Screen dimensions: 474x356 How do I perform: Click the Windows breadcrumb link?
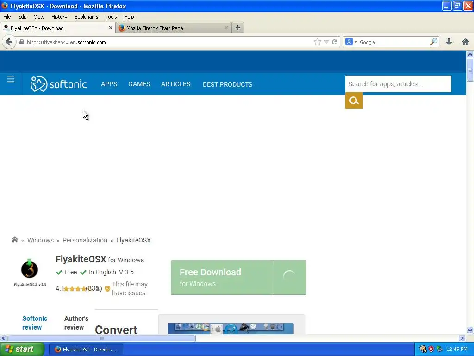click(41, 240)
